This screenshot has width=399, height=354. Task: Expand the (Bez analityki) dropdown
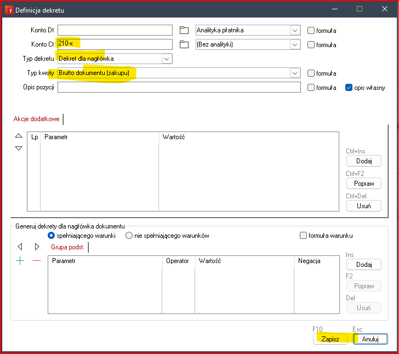(295, 44)
